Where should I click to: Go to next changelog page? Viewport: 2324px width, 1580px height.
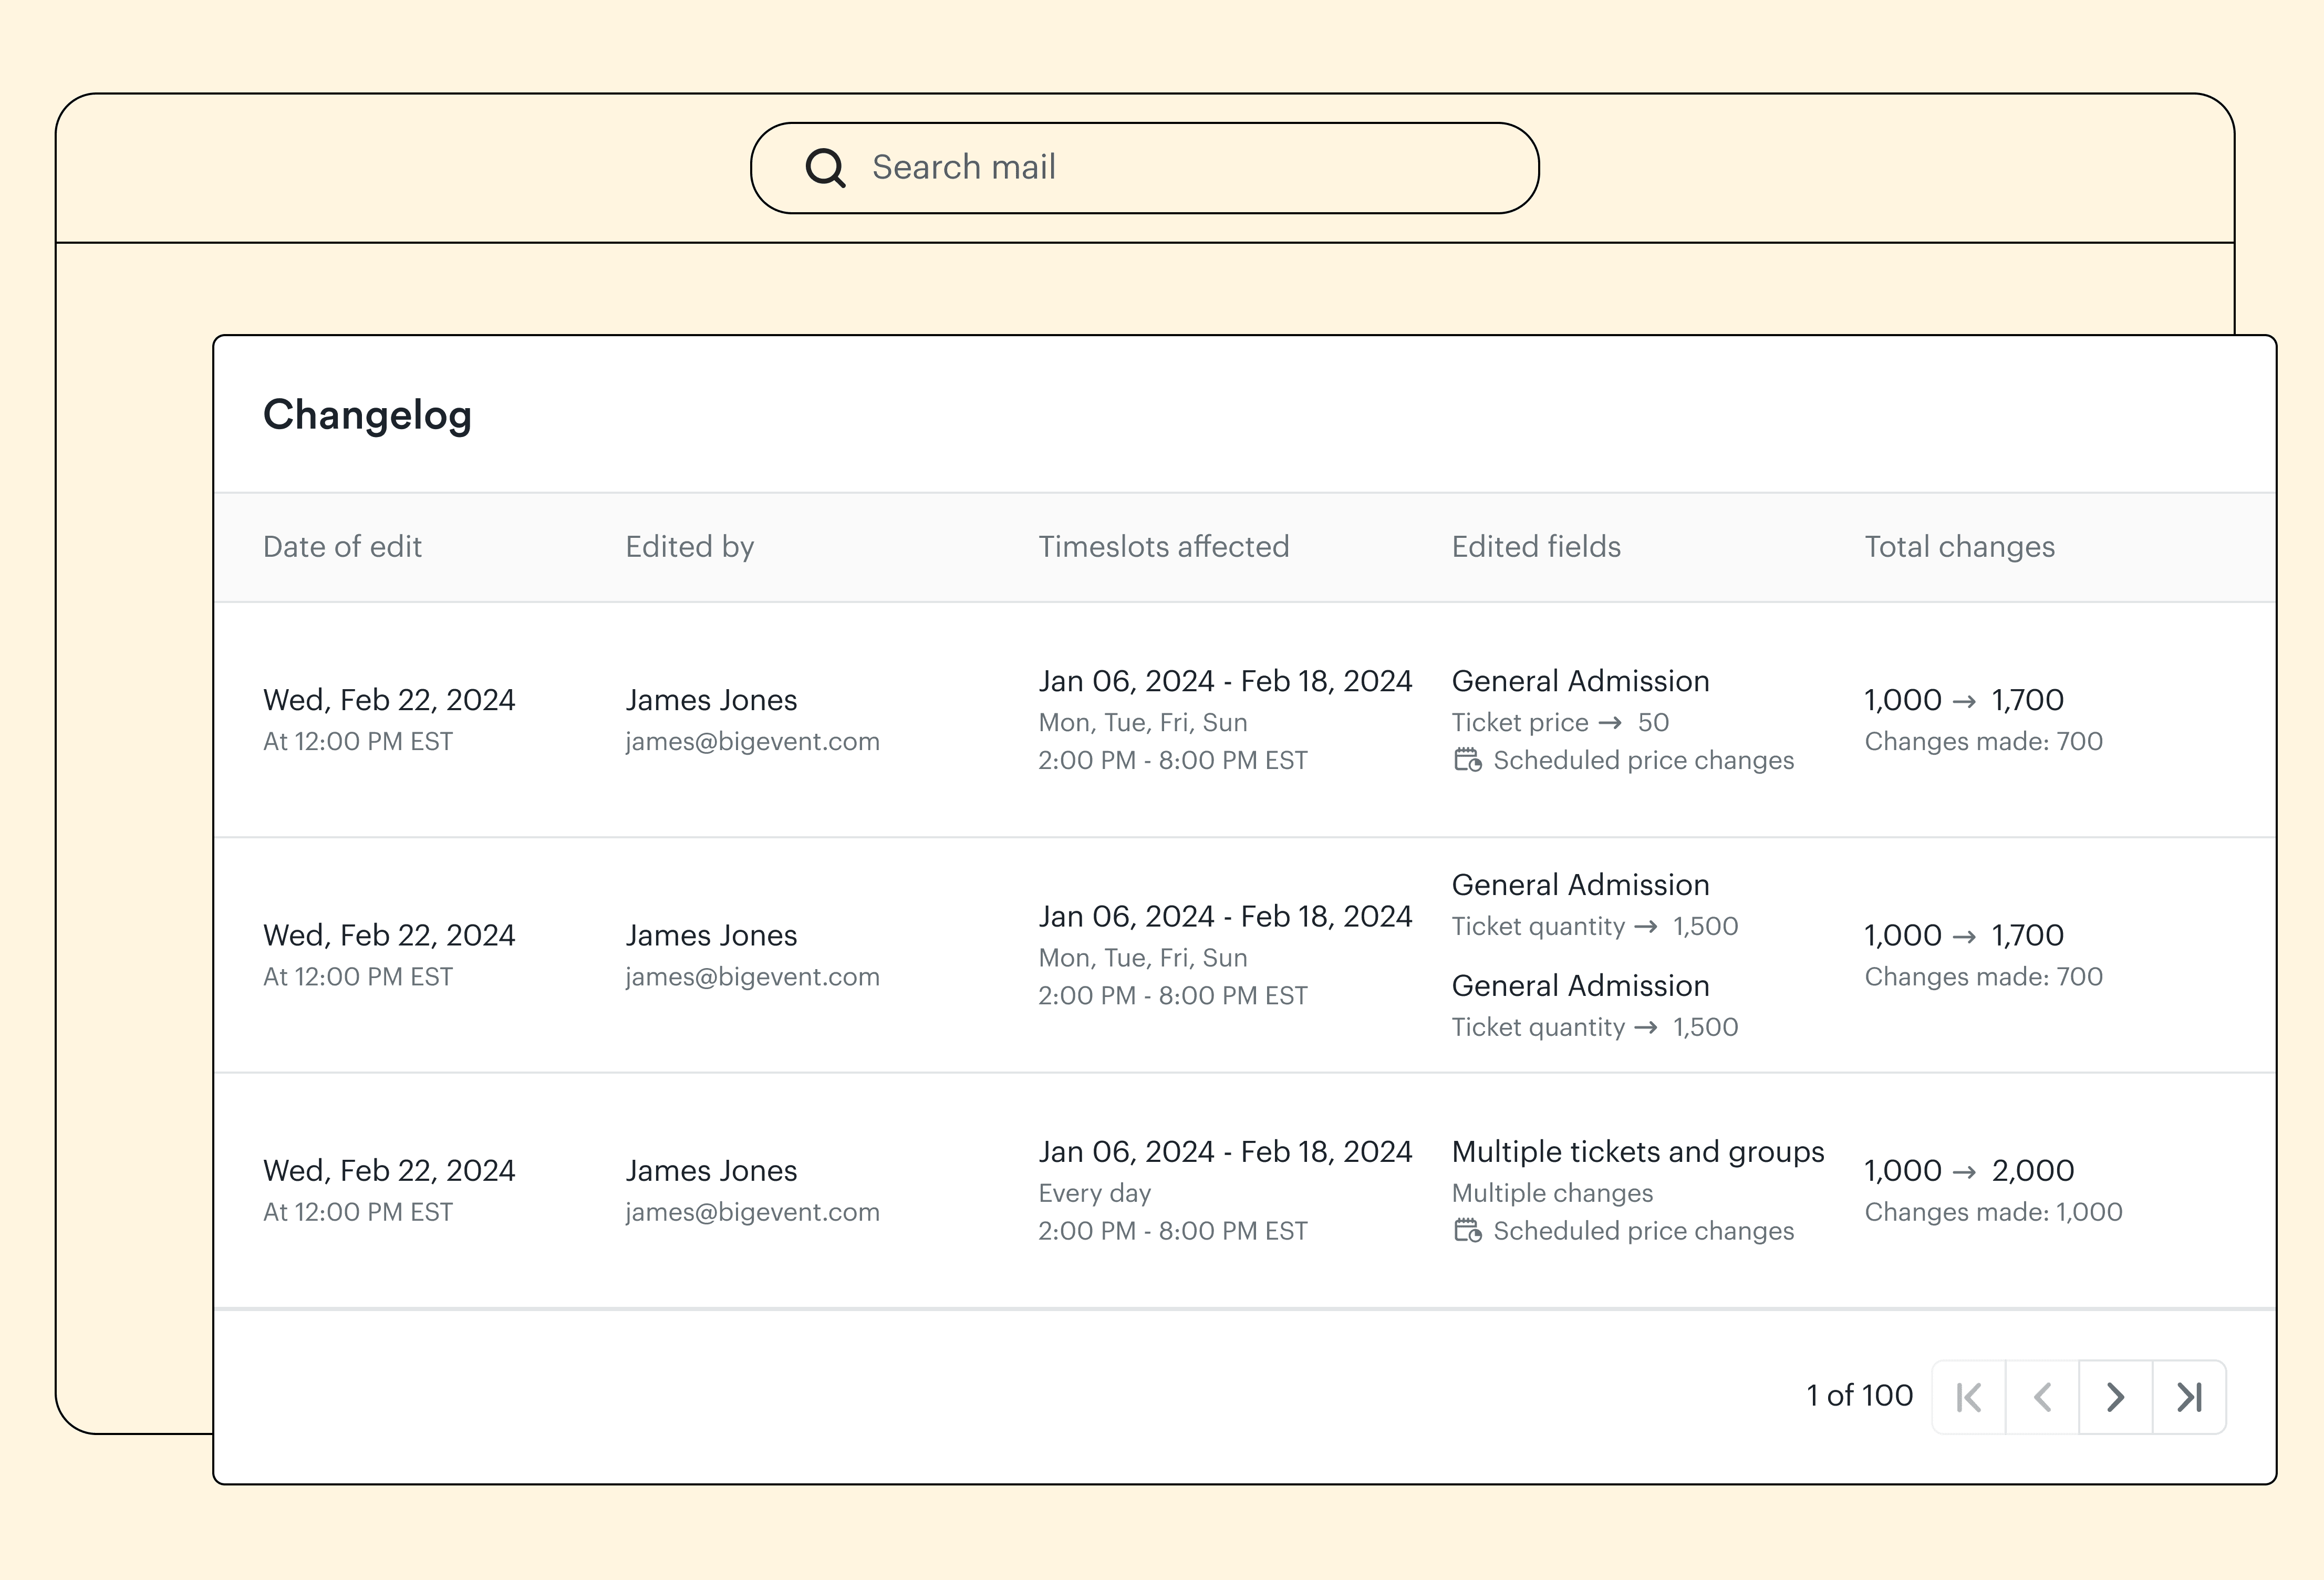coord(2115,1397)
